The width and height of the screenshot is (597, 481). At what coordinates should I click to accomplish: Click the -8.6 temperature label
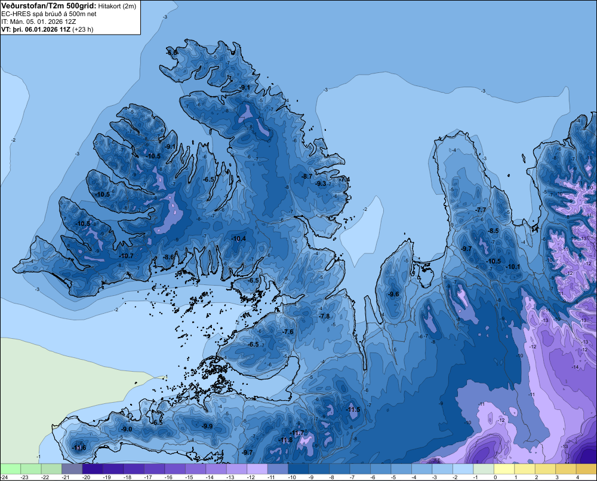(168, 258)
